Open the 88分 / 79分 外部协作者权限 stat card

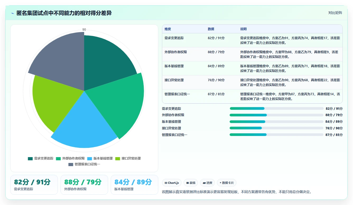pos(84,185)
